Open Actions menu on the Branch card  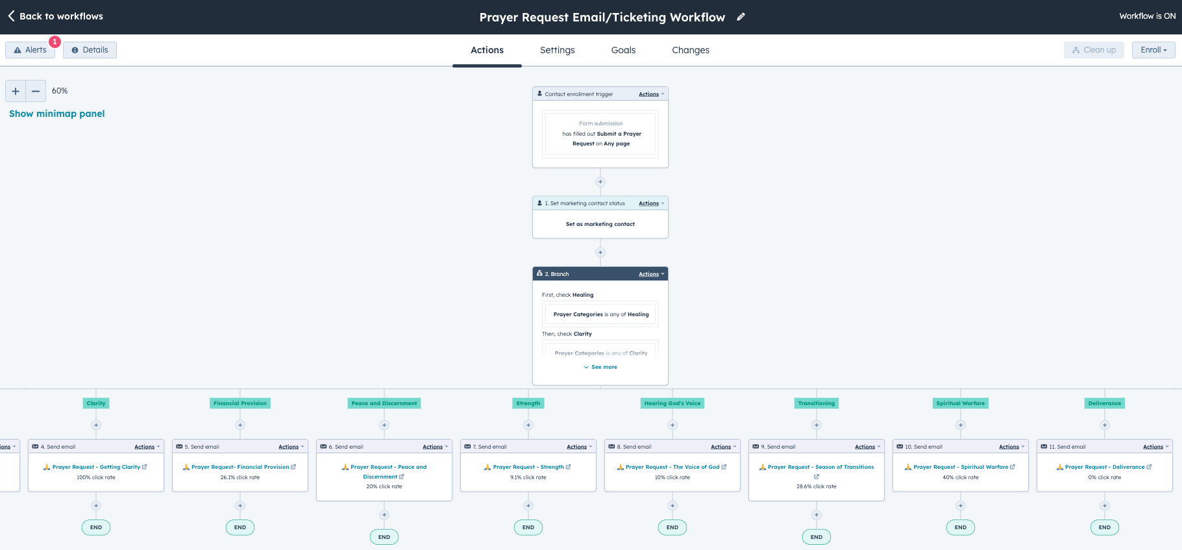[x=651, y=274]
